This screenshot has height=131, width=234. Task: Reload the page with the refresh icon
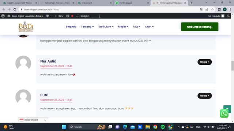pyautogui.click(x=15, y=9)
